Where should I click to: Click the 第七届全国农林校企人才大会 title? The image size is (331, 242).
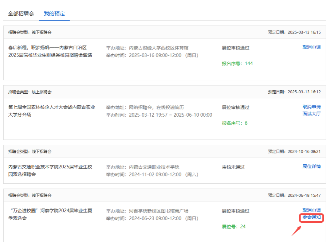52,111
